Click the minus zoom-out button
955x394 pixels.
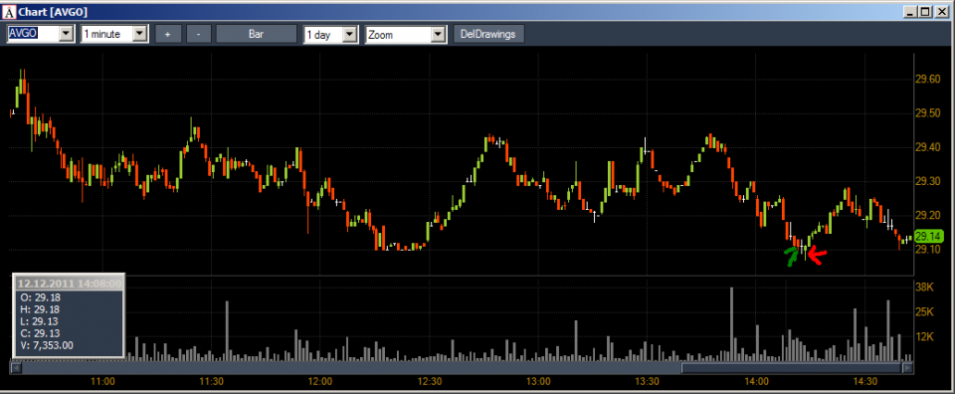coord(199,35)
